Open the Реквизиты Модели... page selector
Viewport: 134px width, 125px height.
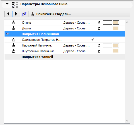(x=79, y=14)
